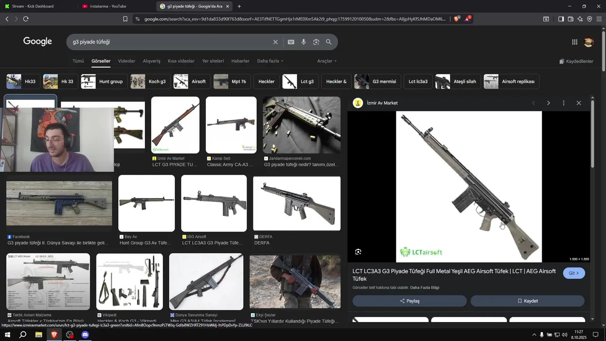Open the DERFA rifle image result
The image size is (606, 341).
click(297, 204)
